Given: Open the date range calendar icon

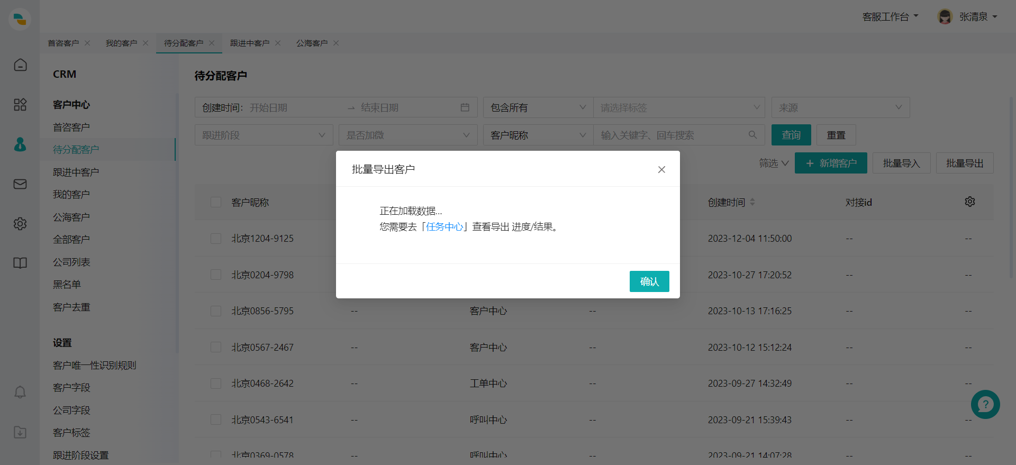Looking at the screenshot, I should (x=465, y=107).
